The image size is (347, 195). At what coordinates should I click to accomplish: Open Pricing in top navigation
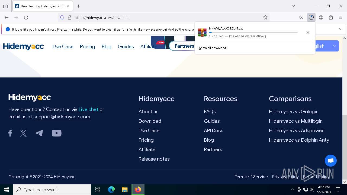[x=87, y=47]
